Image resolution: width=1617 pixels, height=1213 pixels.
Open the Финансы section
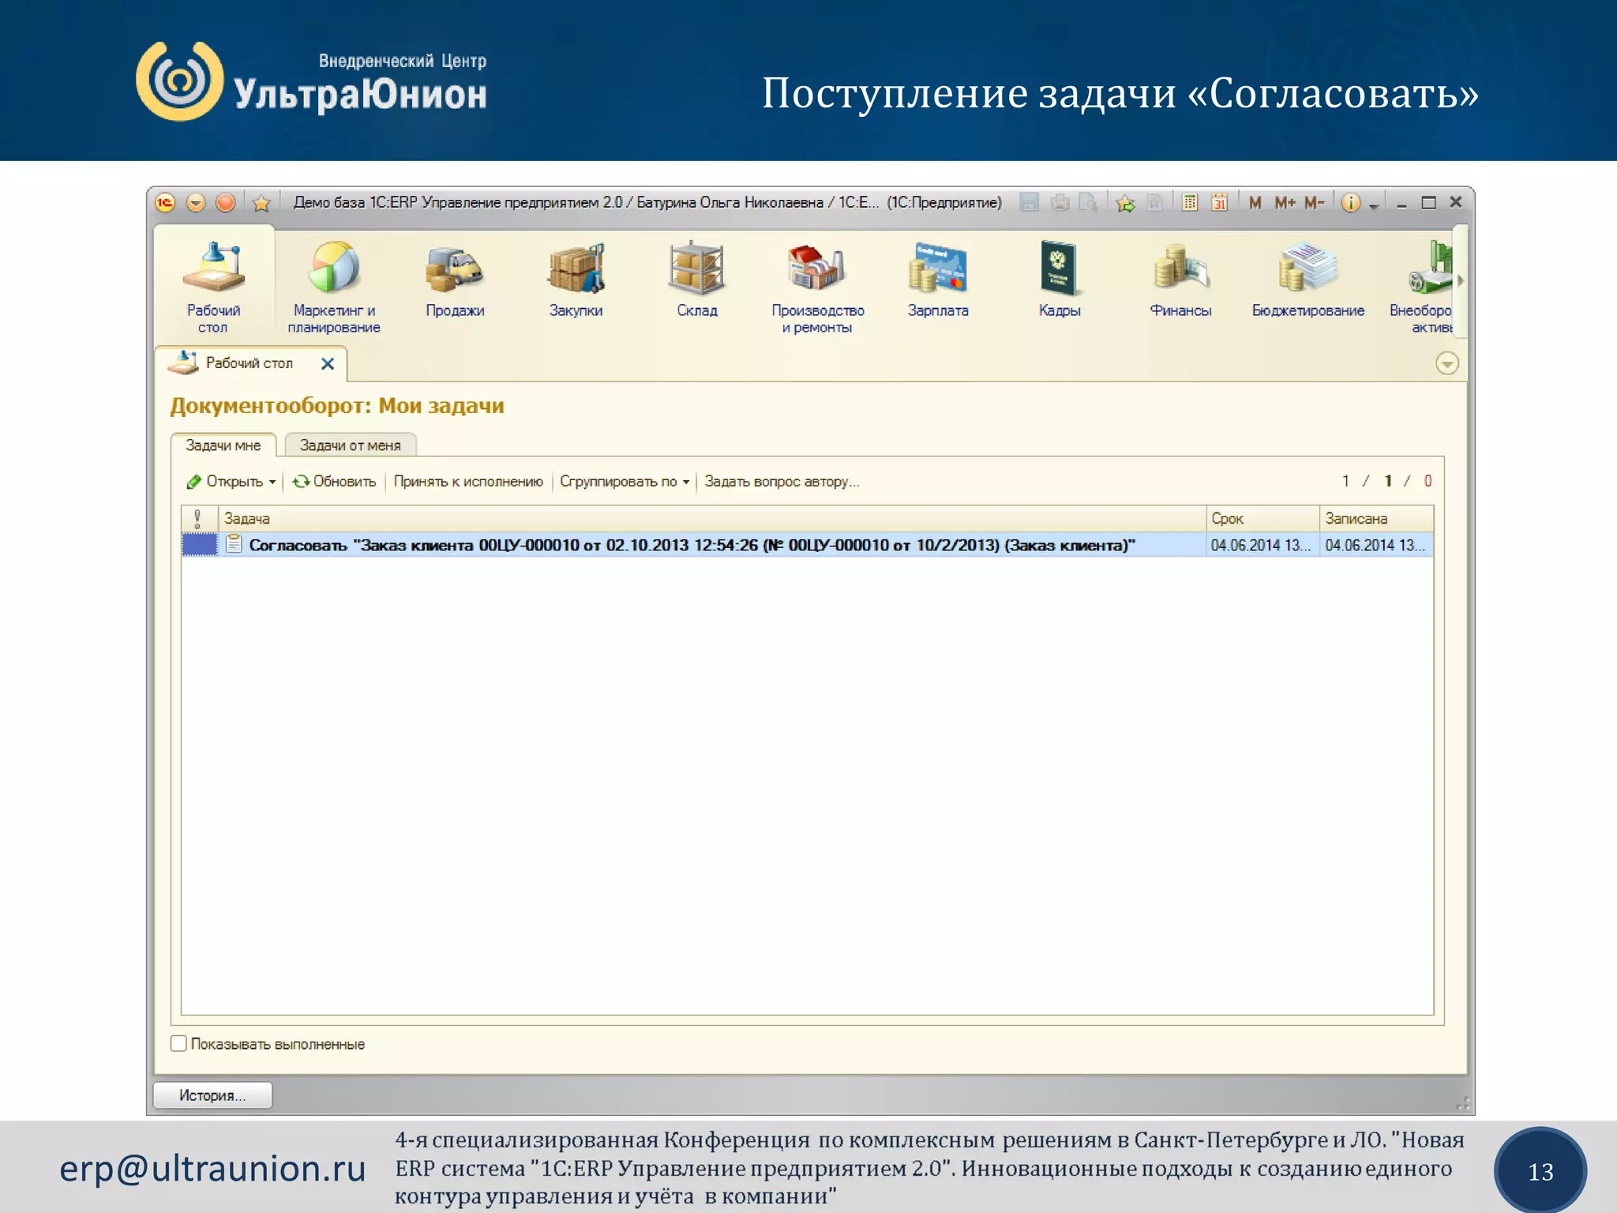click(1180, 279)
